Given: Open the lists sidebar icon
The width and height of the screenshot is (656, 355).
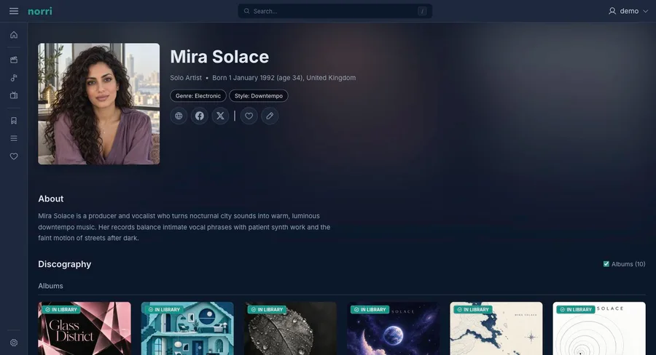Looking at the screenshot, I should click(x=14, y=138).
